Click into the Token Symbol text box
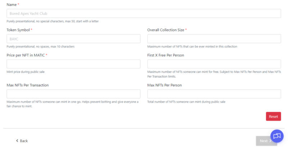 click(x=73, y=39)
